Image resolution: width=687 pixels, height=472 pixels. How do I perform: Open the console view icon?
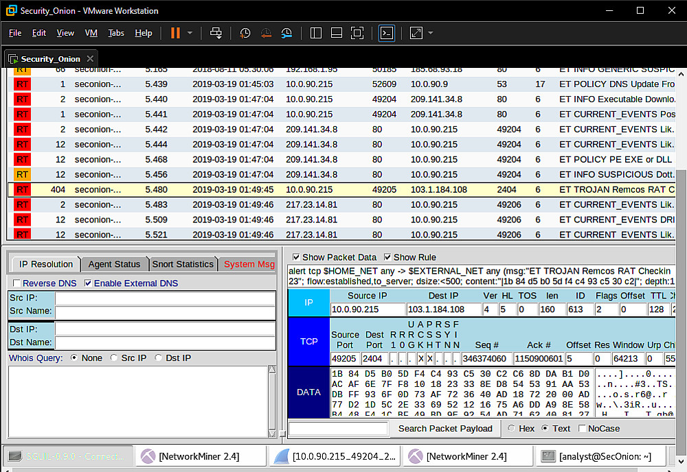[x=387, y=33]
